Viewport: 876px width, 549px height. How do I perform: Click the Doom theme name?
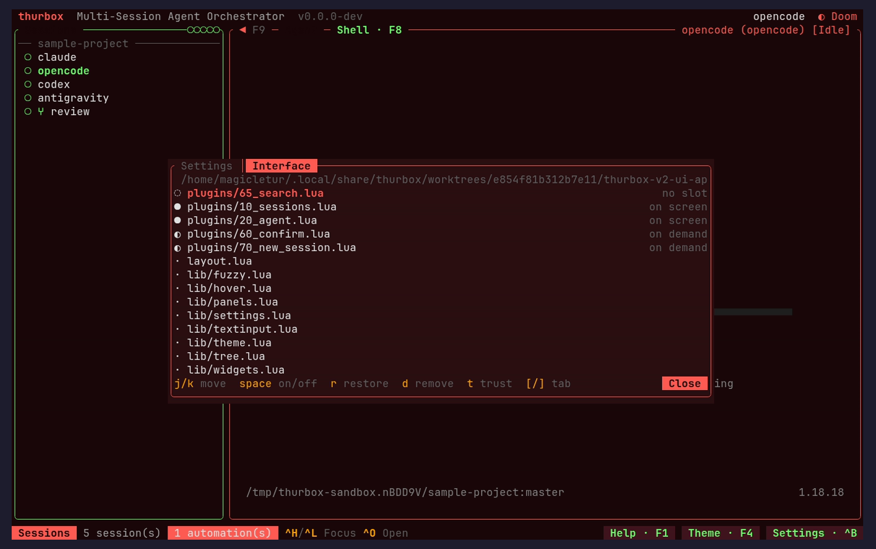[x=844, y=16]
